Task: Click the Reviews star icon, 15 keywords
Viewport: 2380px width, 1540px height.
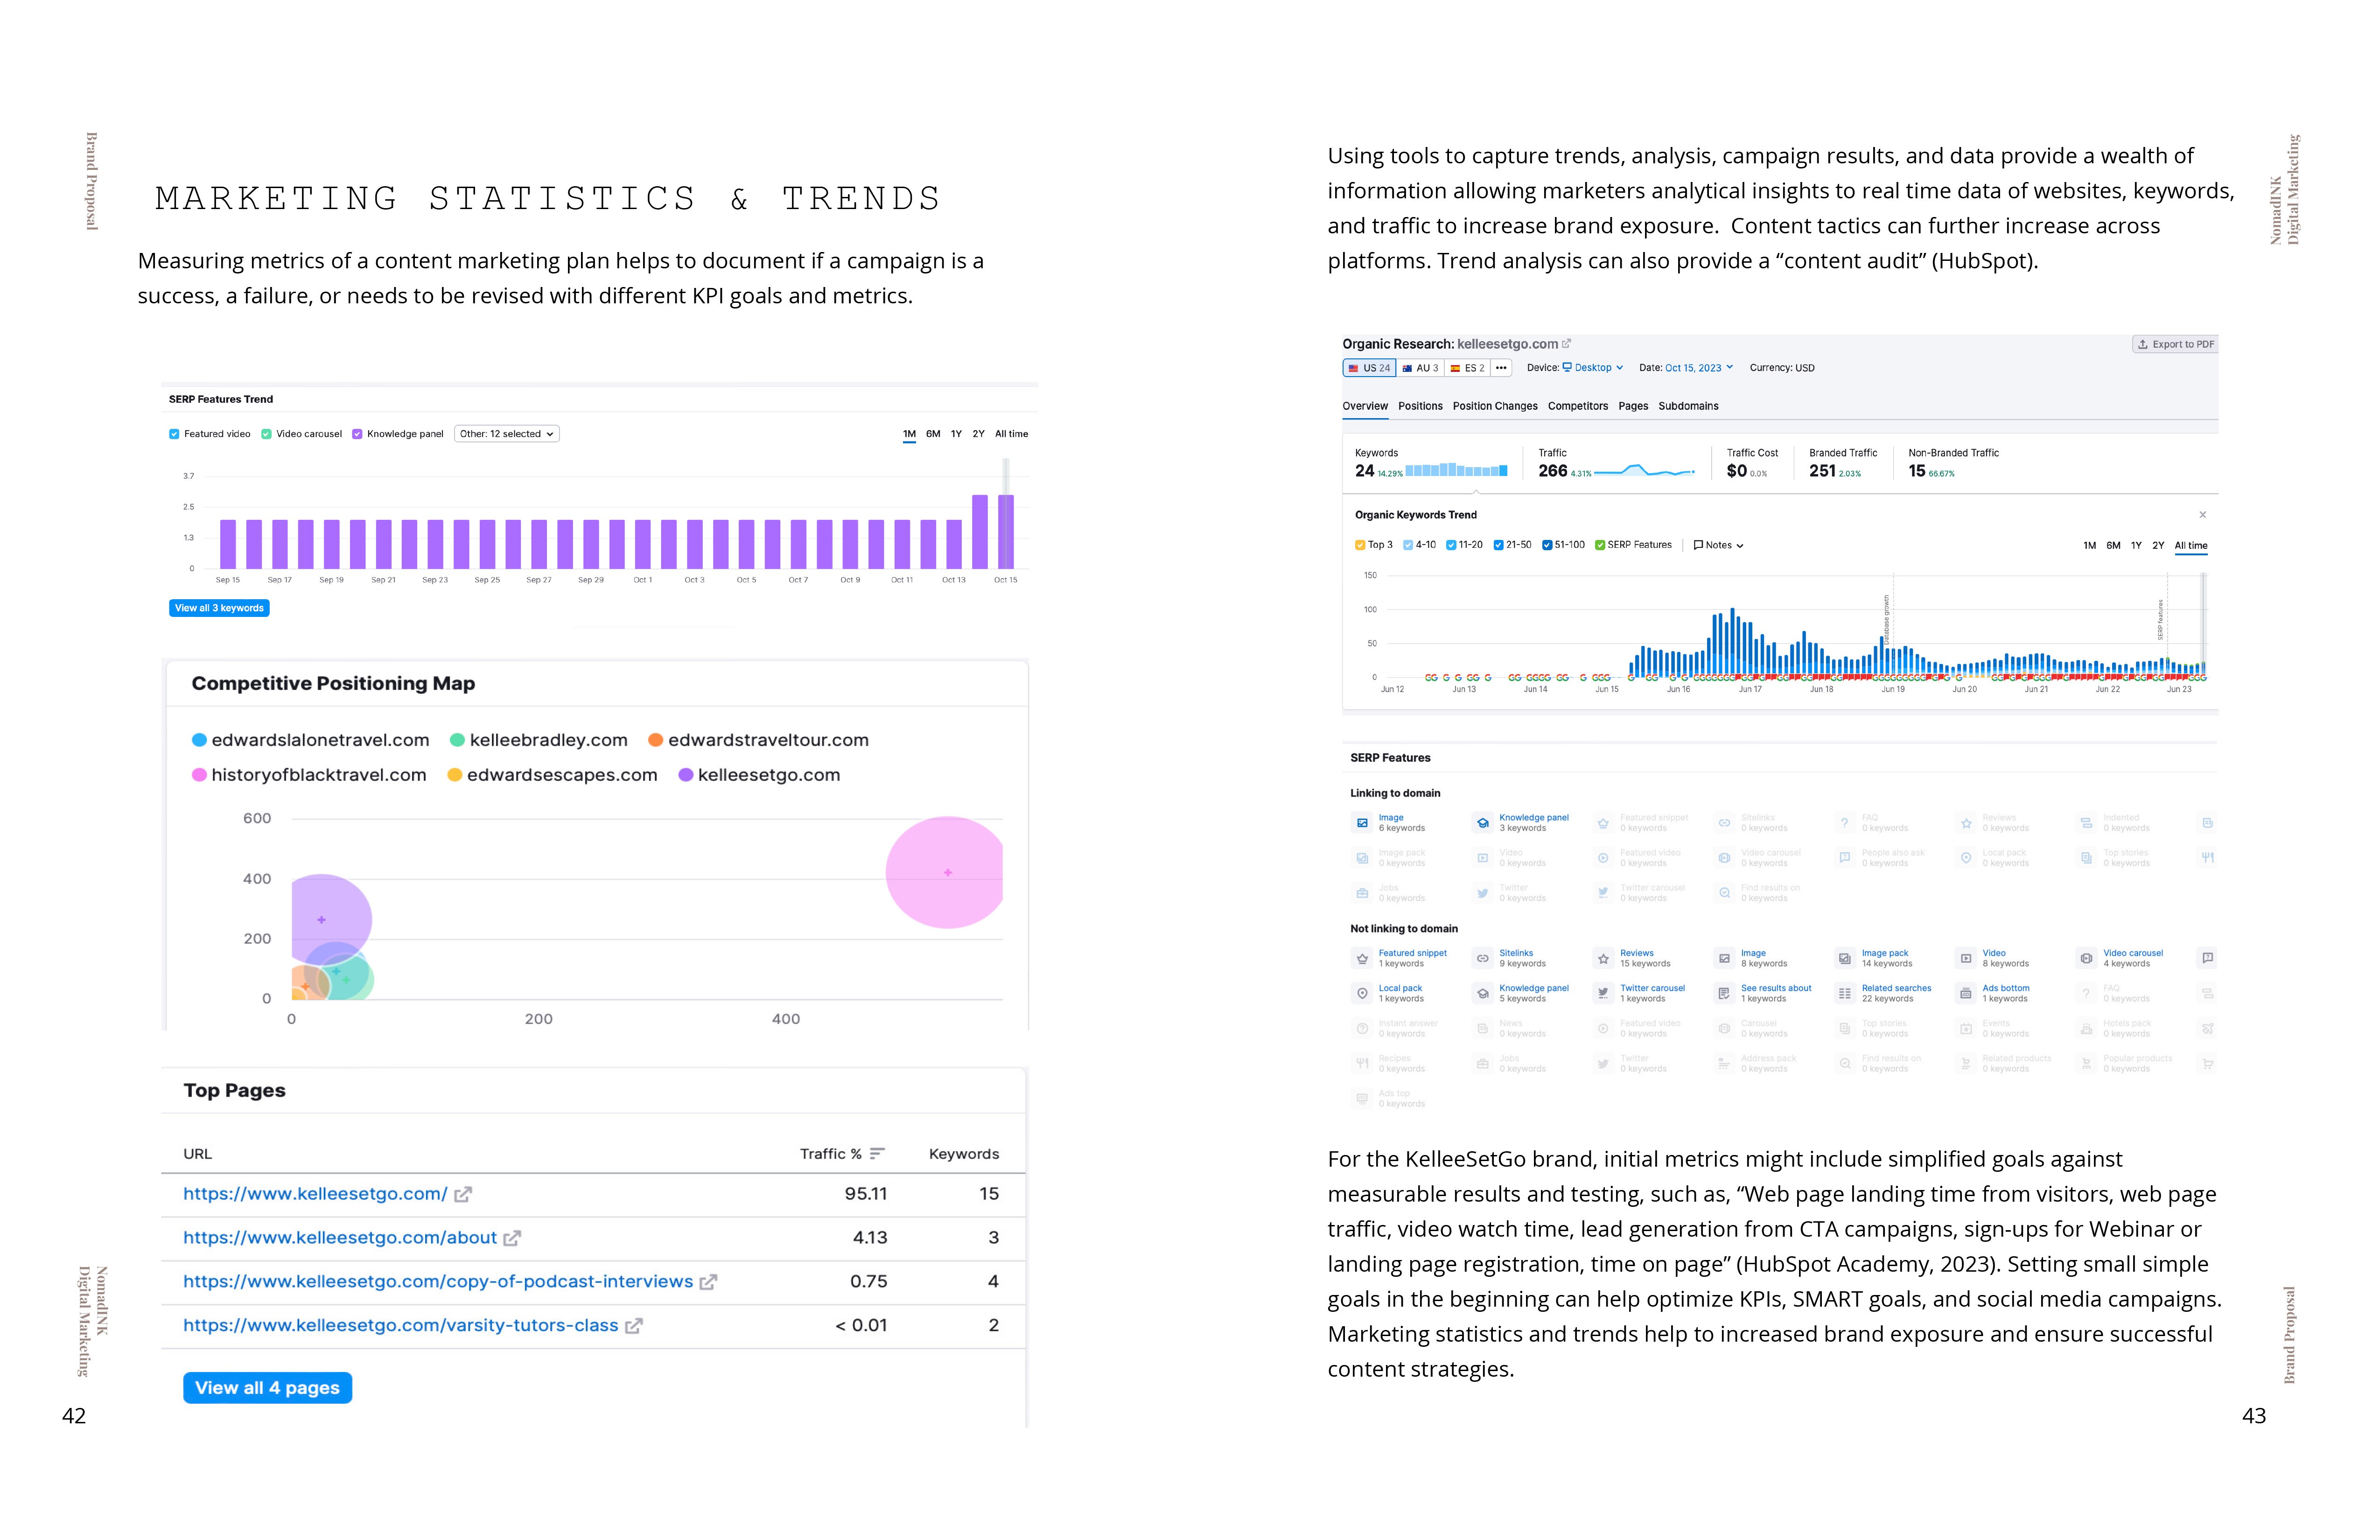Action: pos(1603,958)
